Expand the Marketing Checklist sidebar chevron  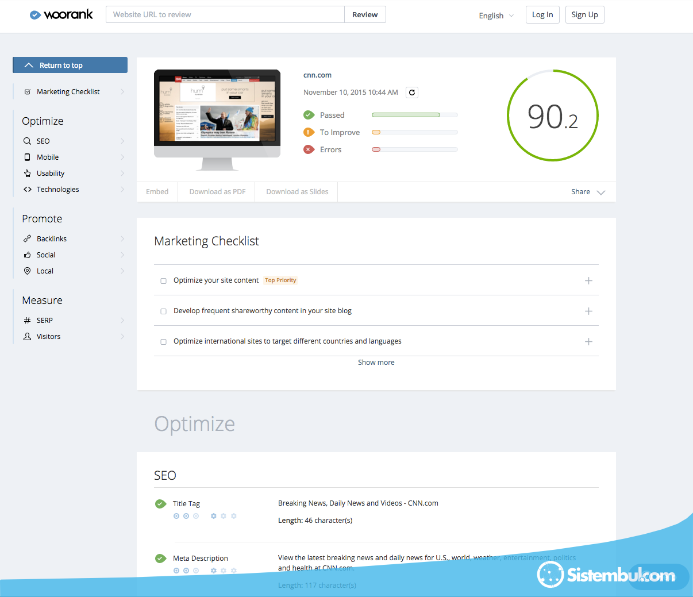(x=122, y=92)
